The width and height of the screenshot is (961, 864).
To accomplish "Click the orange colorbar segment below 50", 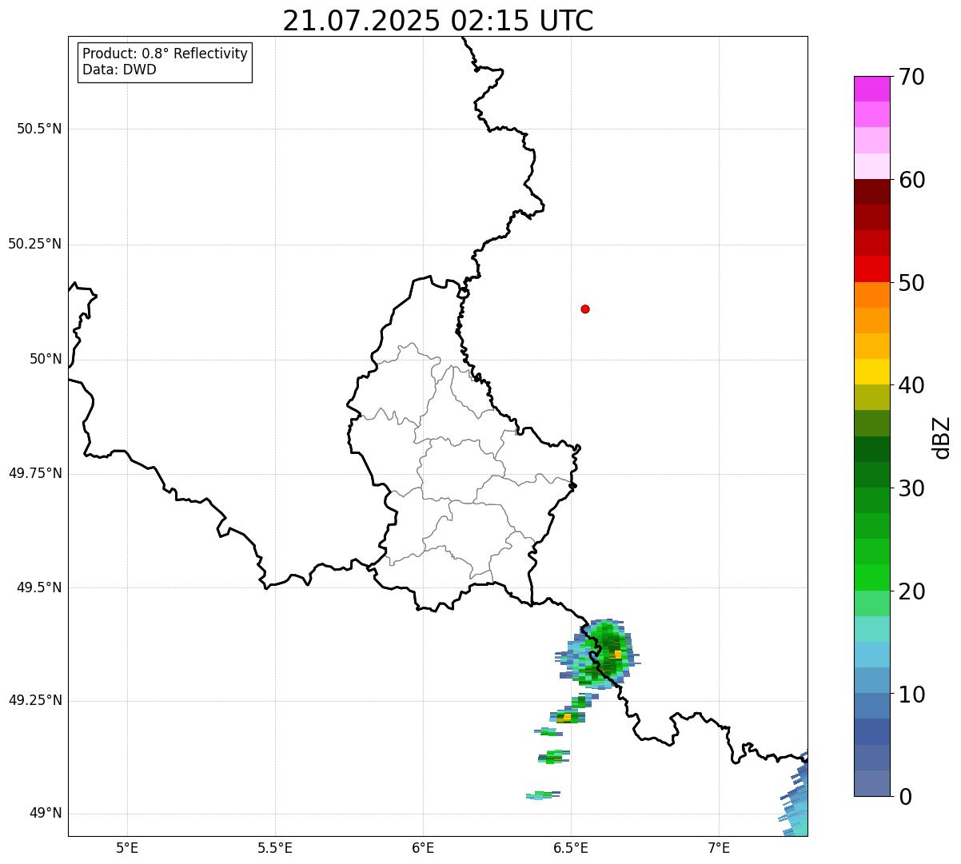I will (x=871, y=295).
